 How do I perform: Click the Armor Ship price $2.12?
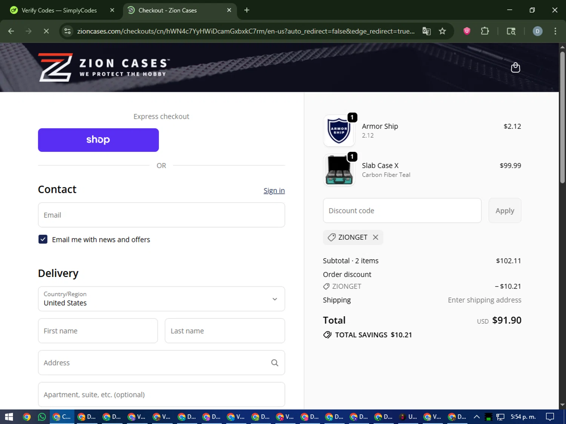(x=512, y=126)
